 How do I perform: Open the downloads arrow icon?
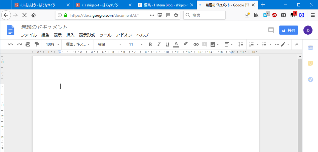[247, 15]
